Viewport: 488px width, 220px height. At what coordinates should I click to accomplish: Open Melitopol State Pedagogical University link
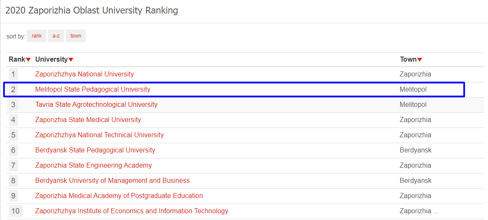(93, 90)
